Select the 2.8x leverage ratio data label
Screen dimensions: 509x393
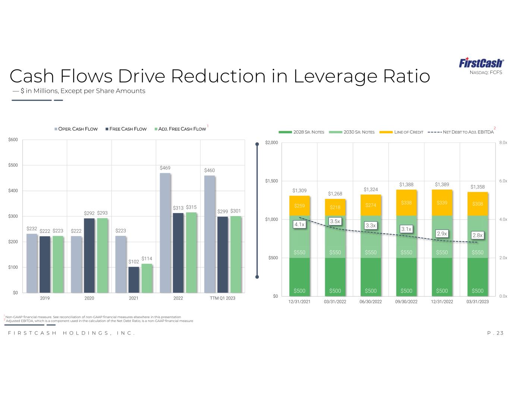pos(478,235)
